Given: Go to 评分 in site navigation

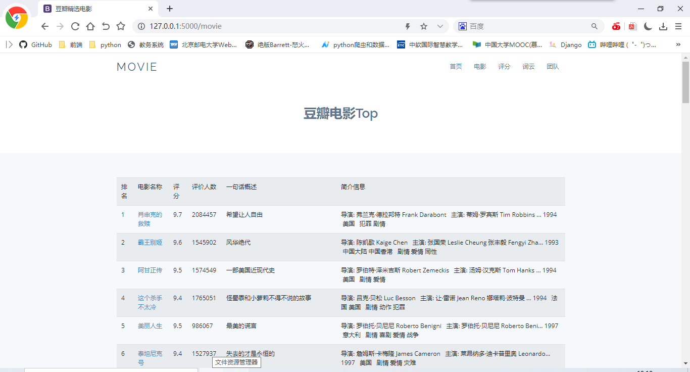Looking at the screenshot, I should click(x=504, y=67).
